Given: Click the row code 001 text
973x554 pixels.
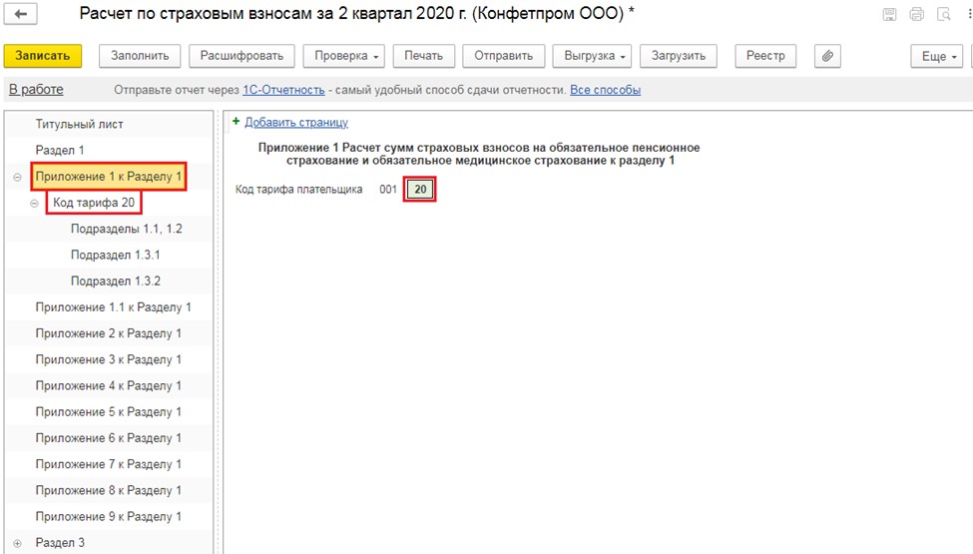Looking at the screenshot, I should point(388,190).
